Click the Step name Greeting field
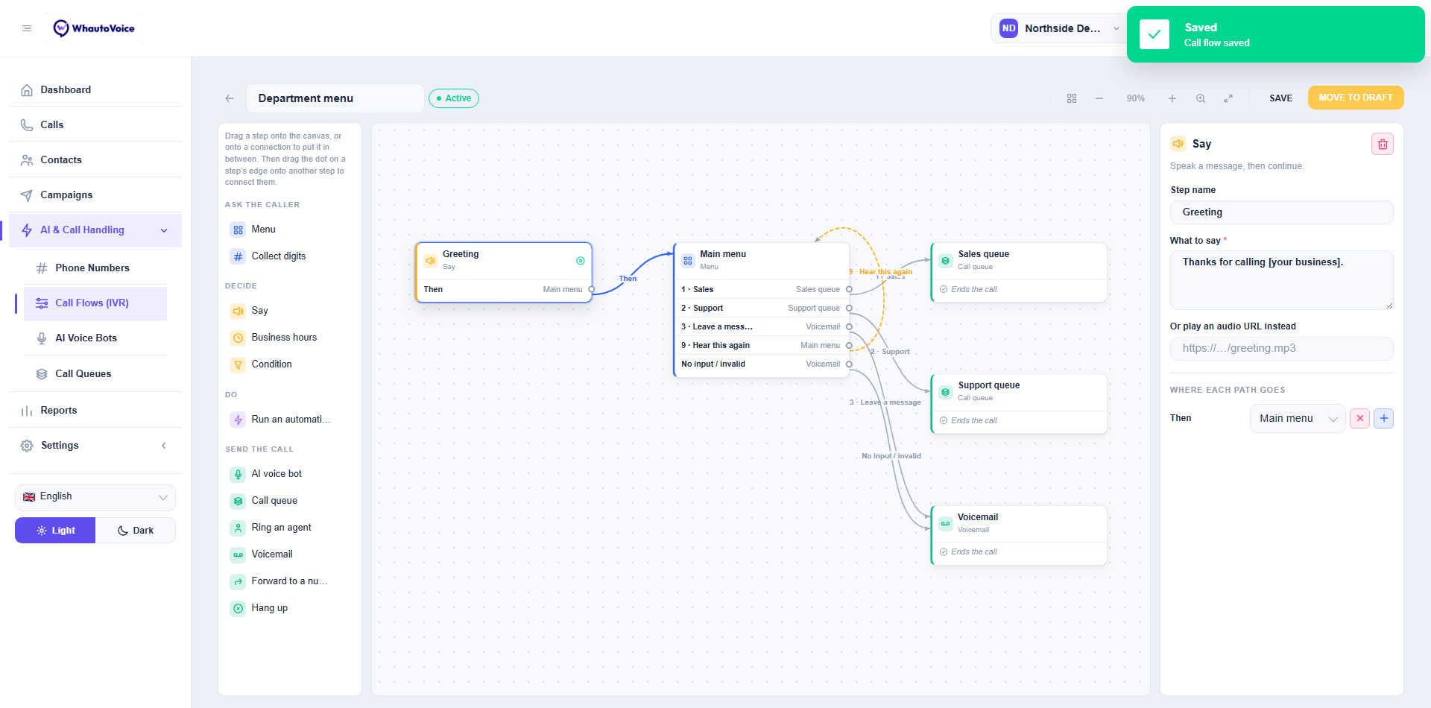1431x708 pixels. click(1282, 212)
